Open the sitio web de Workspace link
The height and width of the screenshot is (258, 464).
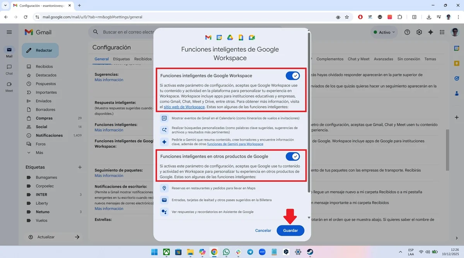(x=184, y=107)
